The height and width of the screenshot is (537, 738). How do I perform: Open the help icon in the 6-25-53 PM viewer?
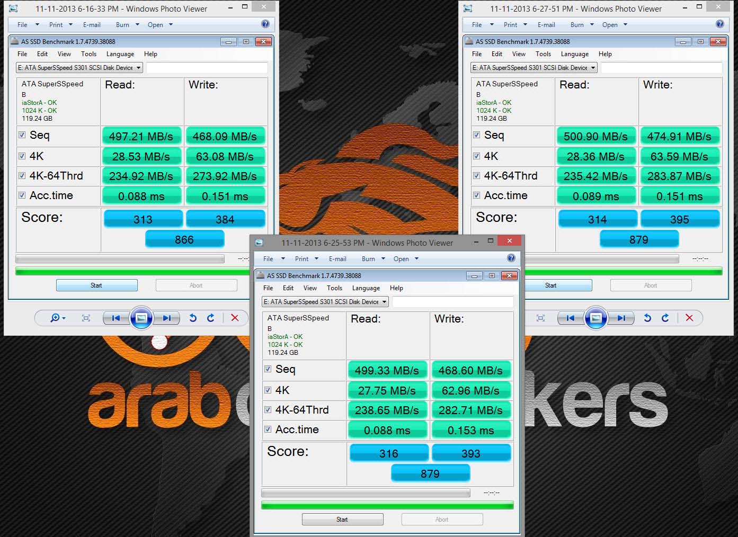(511, 258)
